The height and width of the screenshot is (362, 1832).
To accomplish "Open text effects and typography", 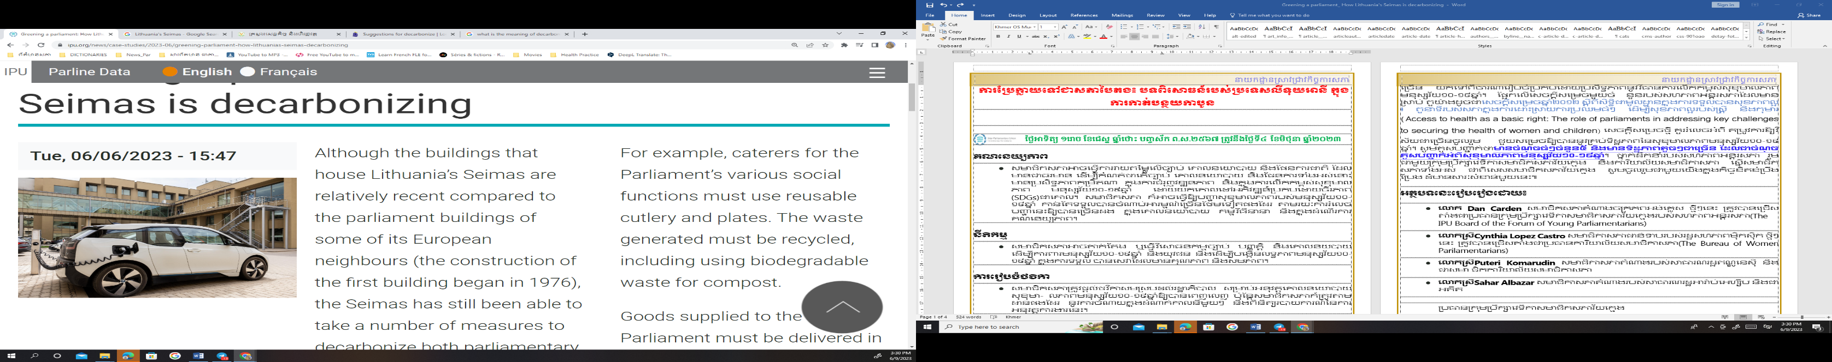I will point(1072,36).
